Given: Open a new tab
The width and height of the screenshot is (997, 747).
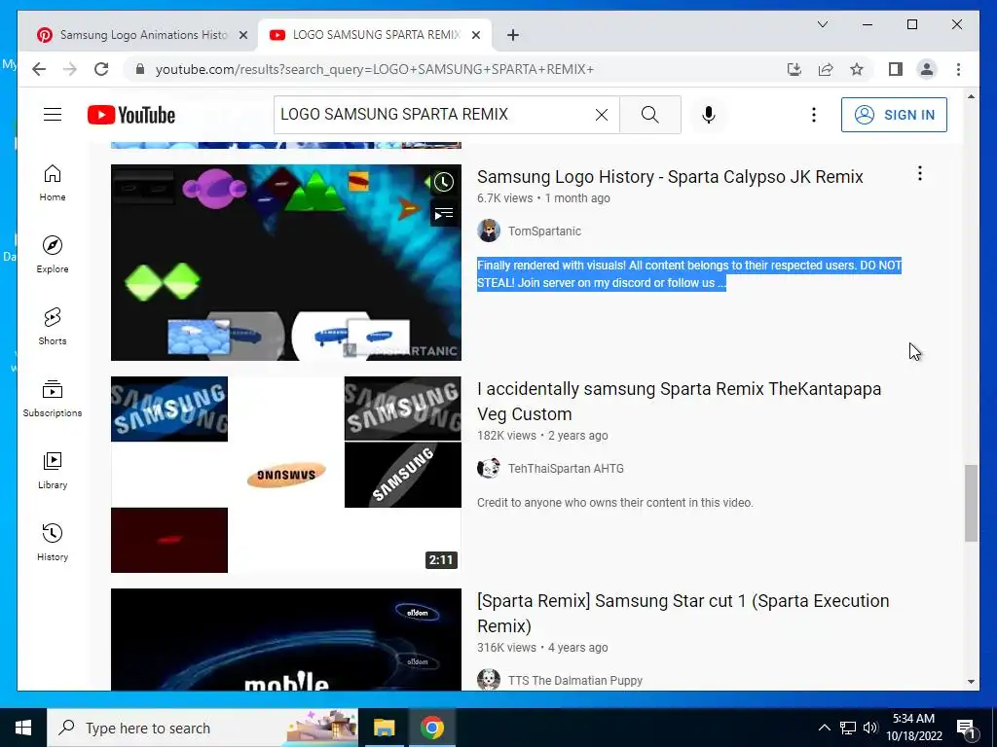Looking at the screenshot, I should click(x=513, y=35).
